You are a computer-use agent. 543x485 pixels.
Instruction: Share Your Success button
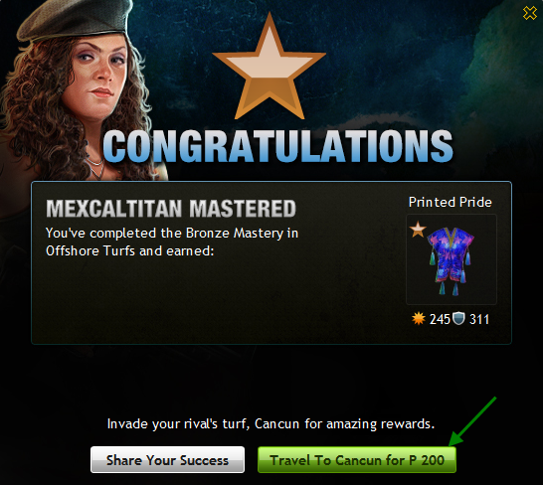(168, 460)
